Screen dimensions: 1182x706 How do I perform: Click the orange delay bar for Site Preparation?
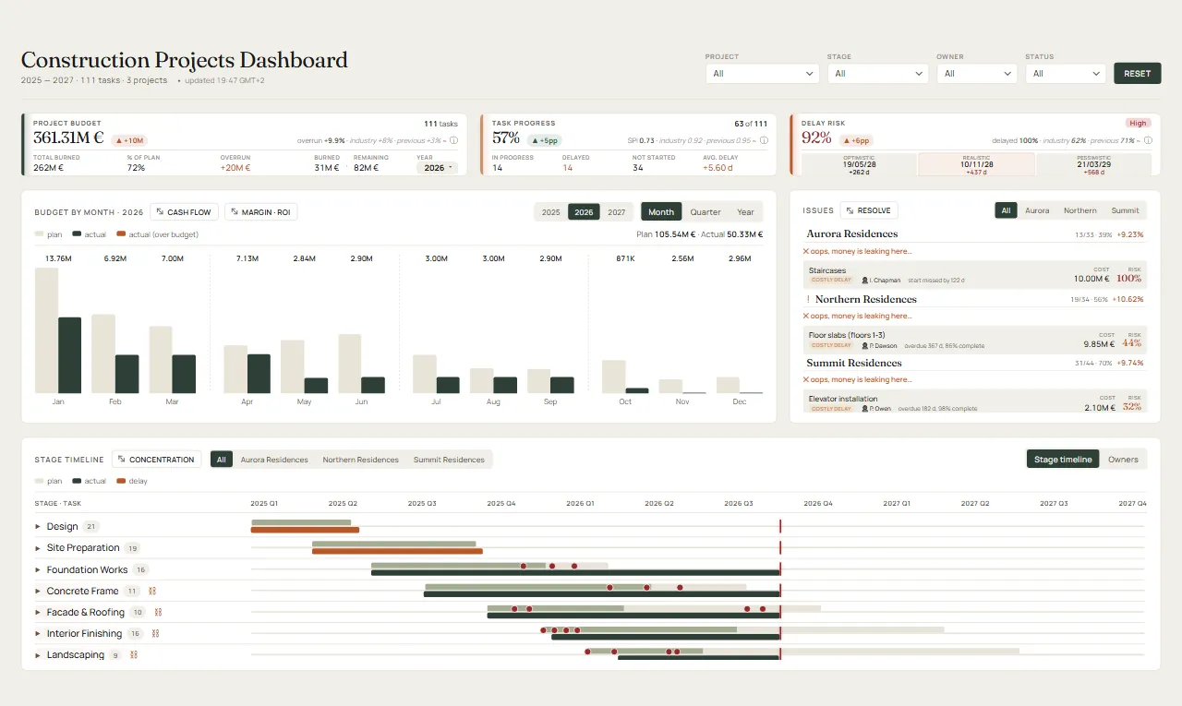(397, 552)
